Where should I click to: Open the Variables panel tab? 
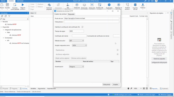coord(33,88)
